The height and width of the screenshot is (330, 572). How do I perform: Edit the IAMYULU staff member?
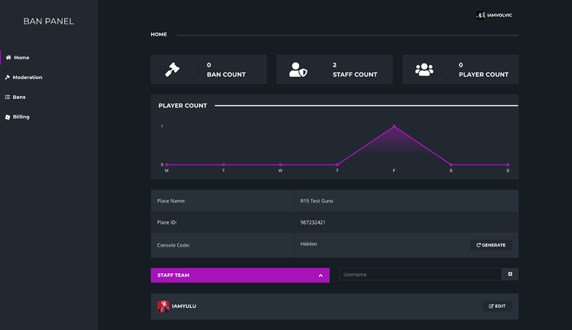[497, 306]
